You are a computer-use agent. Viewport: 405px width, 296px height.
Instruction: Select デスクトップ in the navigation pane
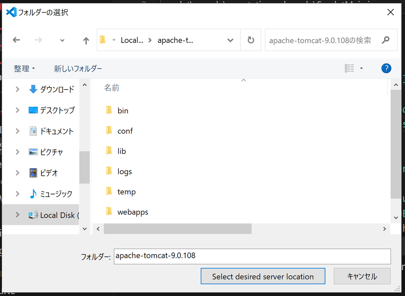coord(52,110)
